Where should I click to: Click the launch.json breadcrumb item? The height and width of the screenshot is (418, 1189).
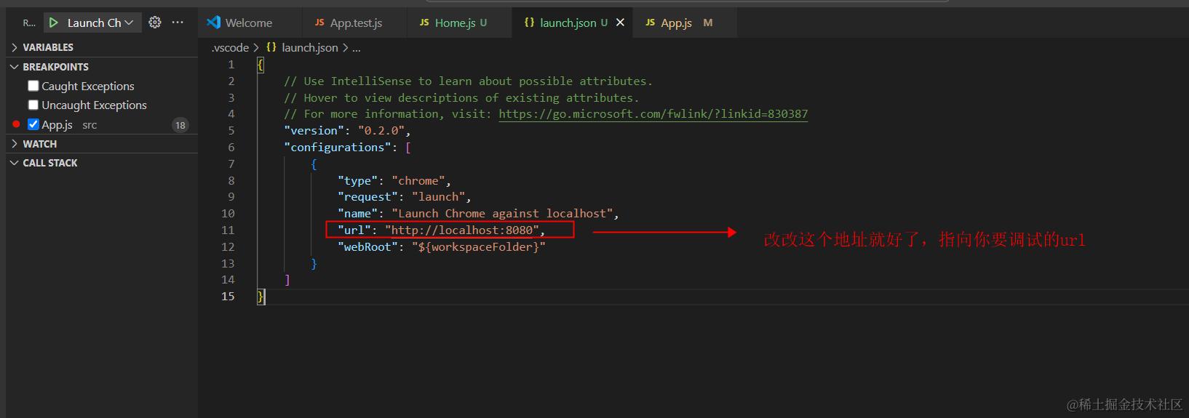click(310, 47)
